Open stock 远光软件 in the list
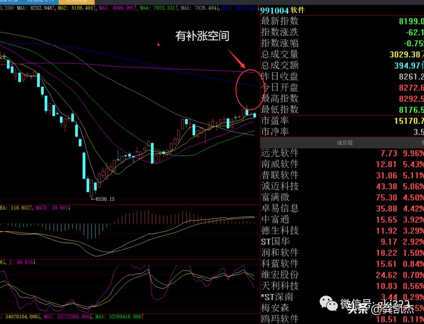 [342, 153]
